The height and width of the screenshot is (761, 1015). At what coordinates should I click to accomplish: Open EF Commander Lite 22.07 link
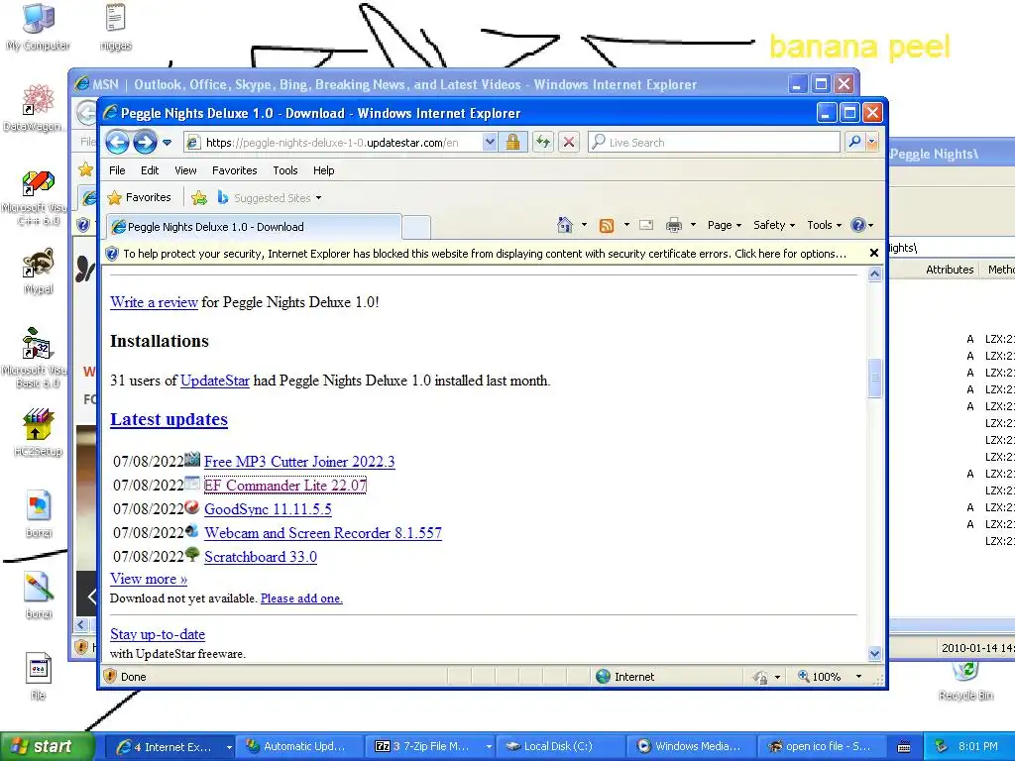(284, 486)
